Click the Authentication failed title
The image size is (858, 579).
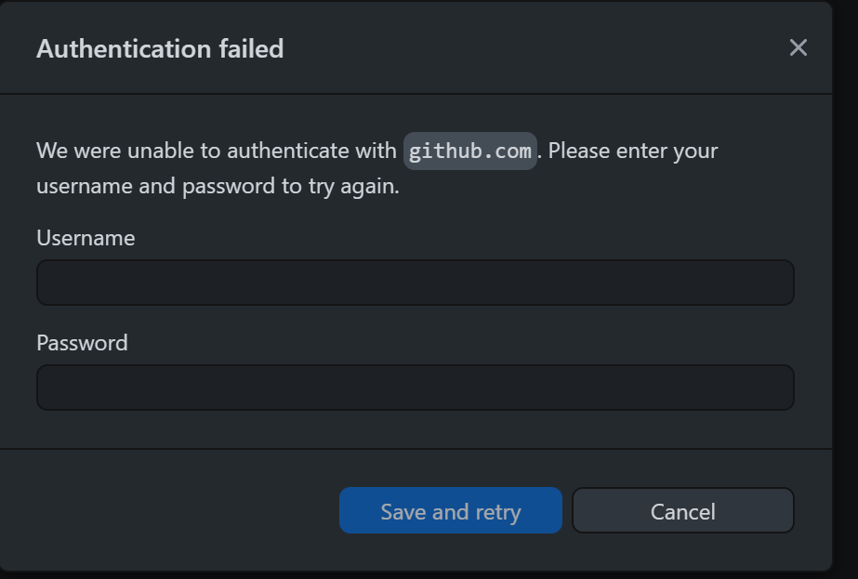[x=160, y=48]
